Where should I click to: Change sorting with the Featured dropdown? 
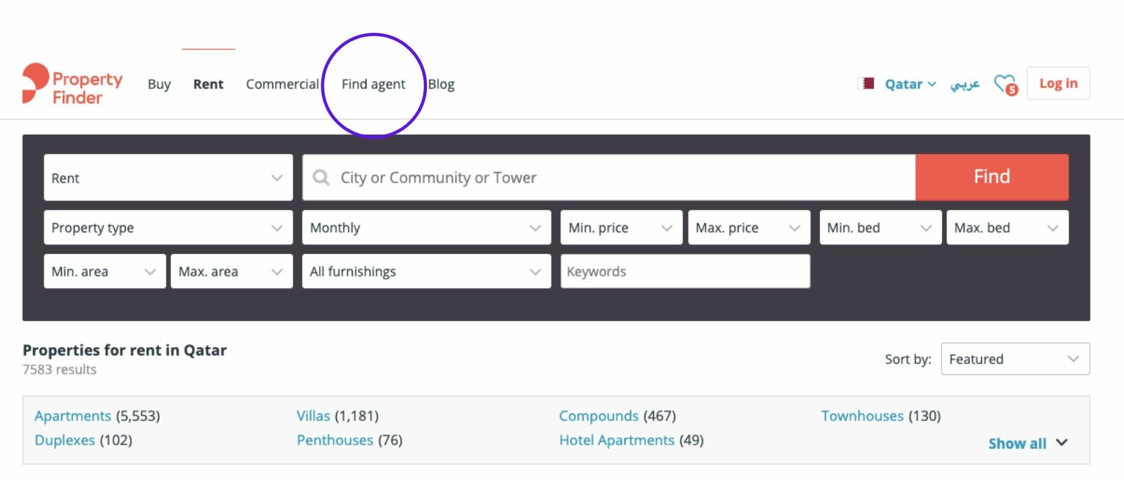click(1014, 359)
